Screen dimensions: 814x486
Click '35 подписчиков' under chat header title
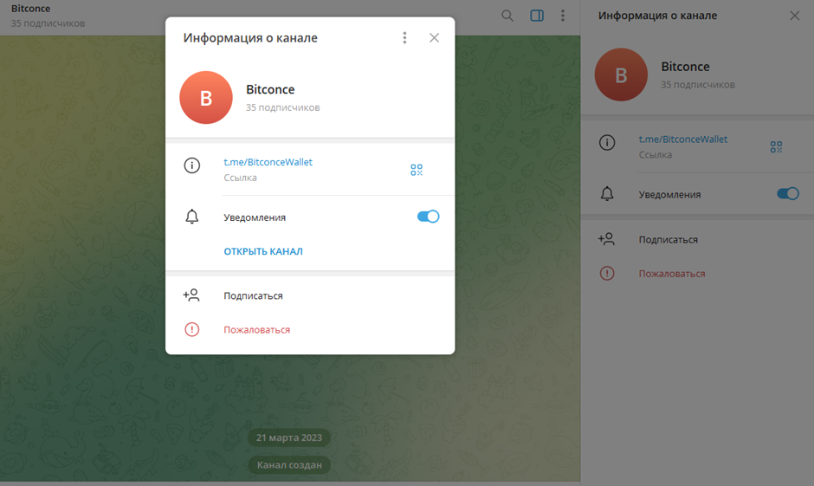(x=48, y=23)
